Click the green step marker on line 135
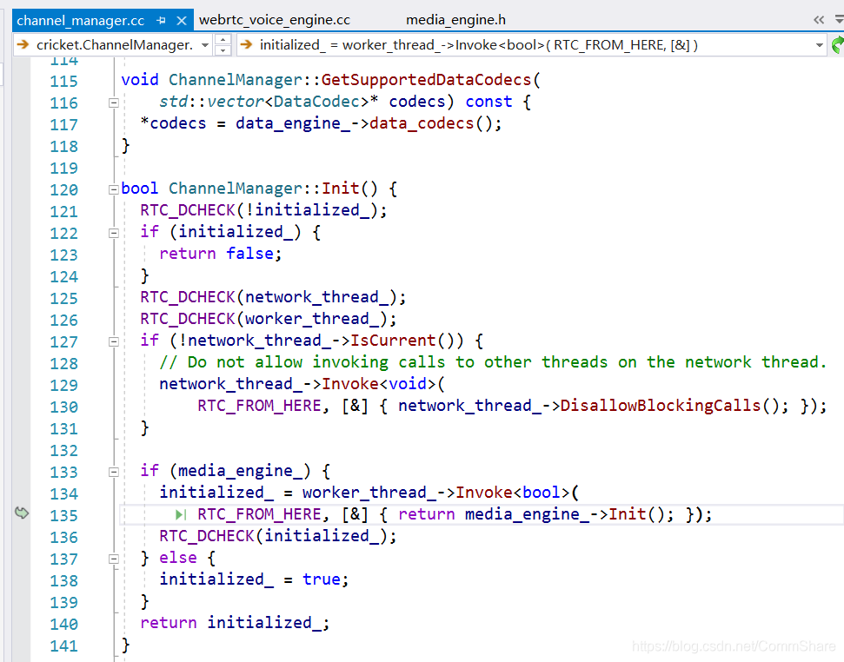The height and width of the screenshot is (662, 844). 181,514
